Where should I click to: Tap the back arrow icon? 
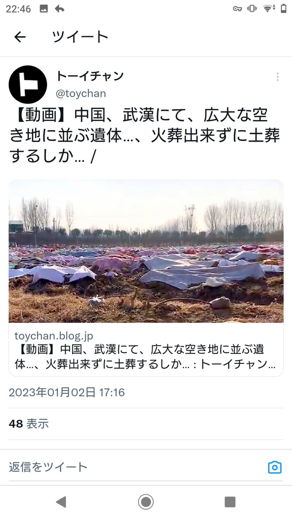(20, 37)
